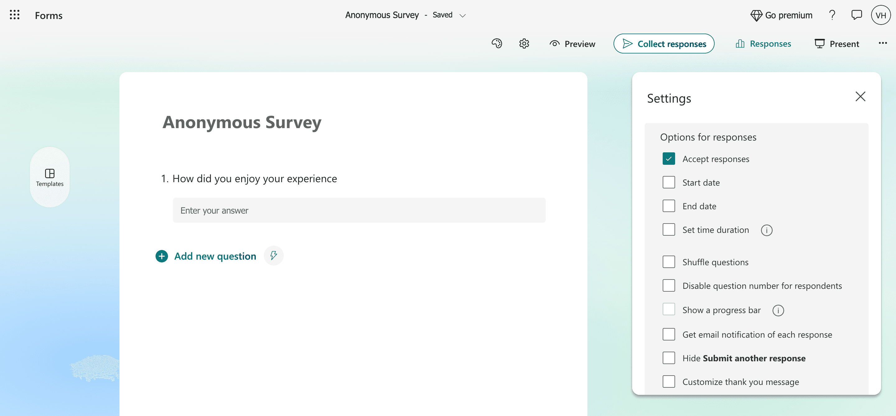
Task: Enable the End date option
Action: pos(669,206)
